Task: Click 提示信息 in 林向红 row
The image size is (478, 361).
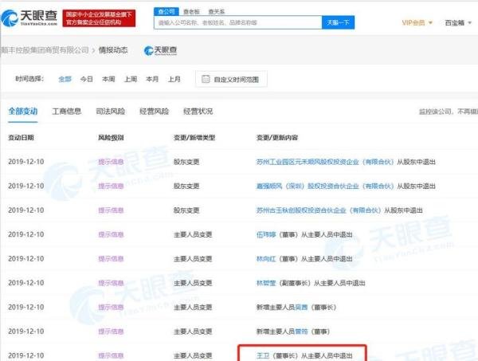Action: point(111,259)
